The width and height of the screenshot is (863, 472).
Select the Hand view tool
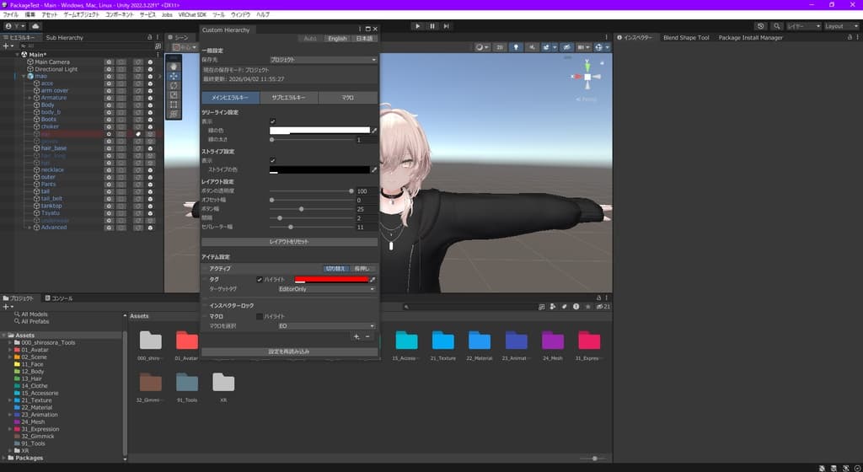click(x=174, y=67)
